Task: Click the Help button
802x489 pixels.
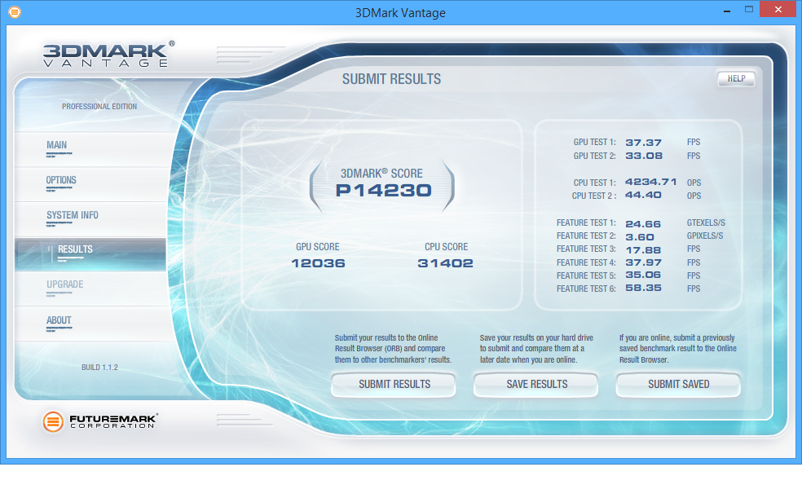Action: coord(736,79)
